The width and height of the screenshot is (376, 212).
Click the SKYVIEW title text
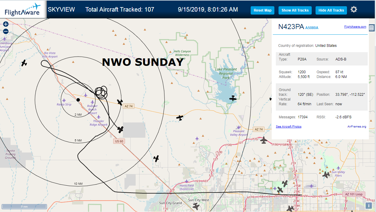click(x=61, y=9)
